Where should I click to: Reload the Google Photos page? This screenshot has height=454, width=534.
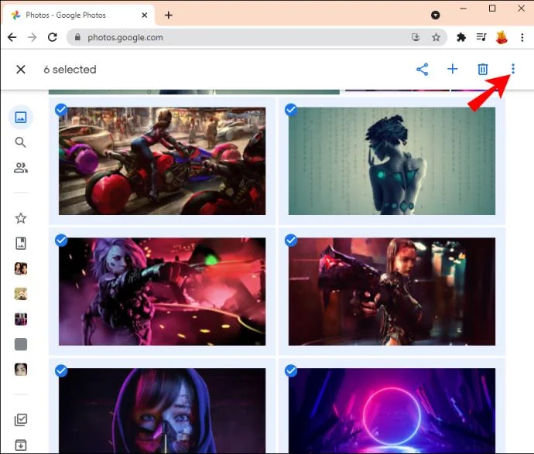[53, 37]
